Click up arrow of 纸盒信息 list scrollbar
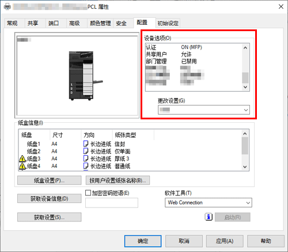This screenshot has width=288, height=252. (x=245, y=134)
